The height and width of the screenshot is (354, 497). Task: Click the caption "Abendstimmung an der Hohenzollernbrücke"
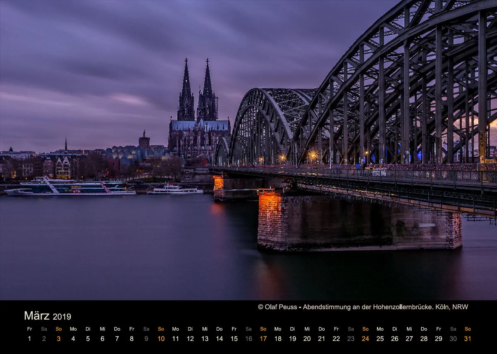pos(367,307)
